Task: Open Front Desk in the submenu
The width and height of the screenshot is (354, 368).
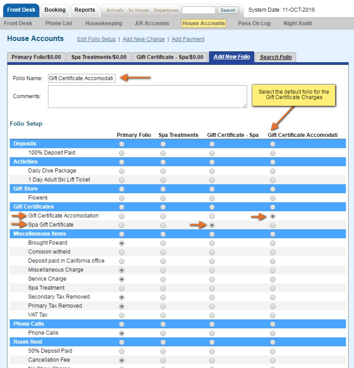Action: pyautogui.click(x=18, y=23)
